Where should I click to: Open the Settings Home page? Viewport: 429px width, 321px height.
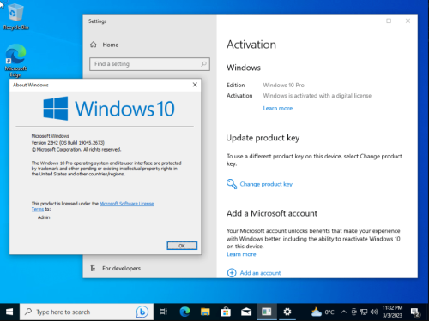point(105,45)
